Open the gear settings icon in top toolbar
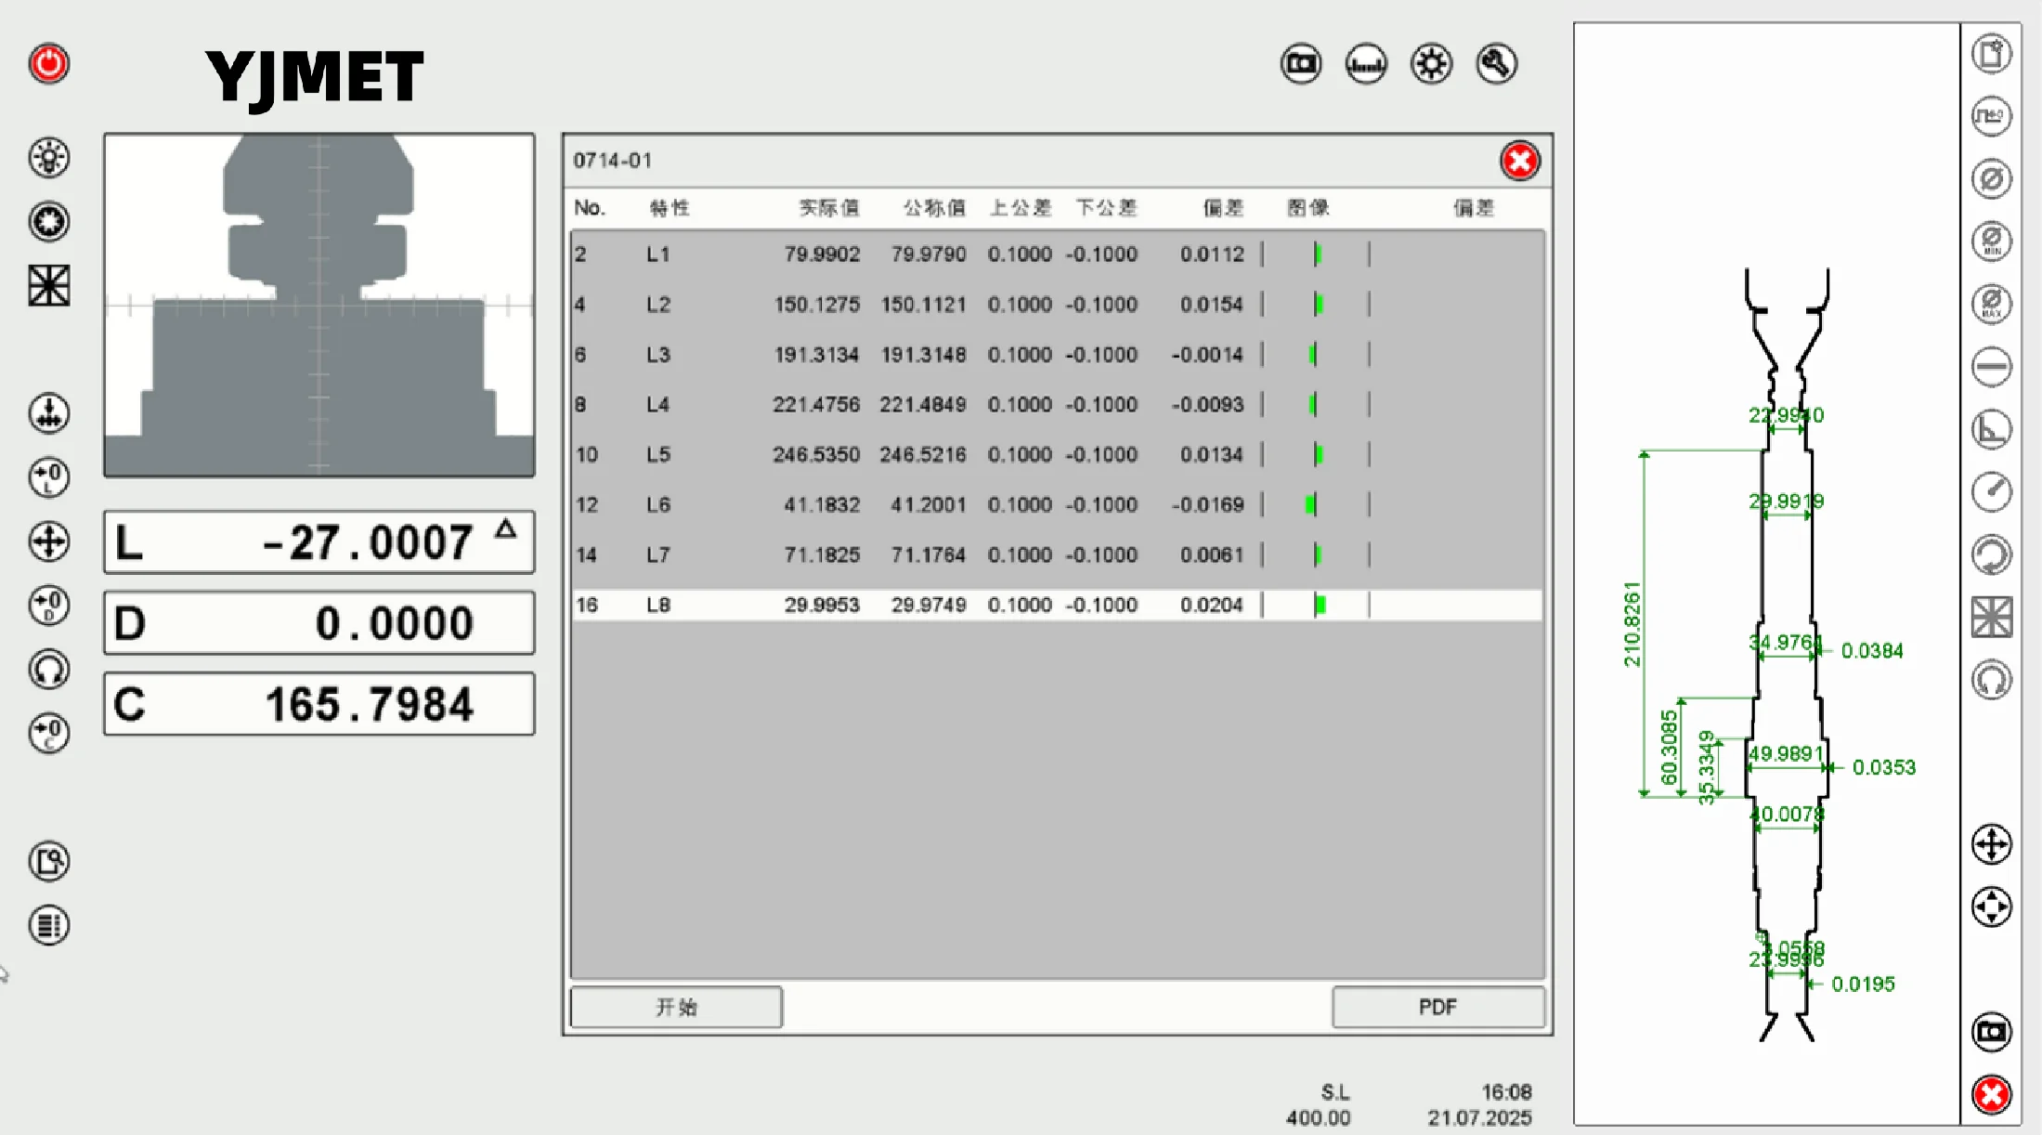The height and width of the screenshot is (1135, 2042). click(x=1431, y=64)
